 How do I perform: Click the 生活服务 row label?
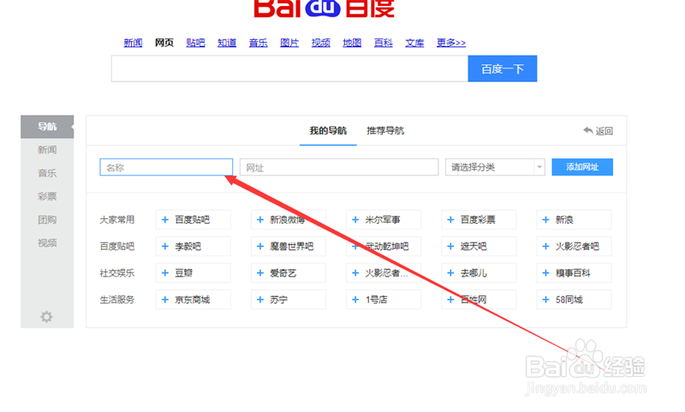tap(117, 300)
